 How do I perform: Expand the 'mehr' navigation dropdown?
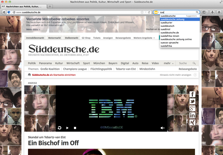169,63
